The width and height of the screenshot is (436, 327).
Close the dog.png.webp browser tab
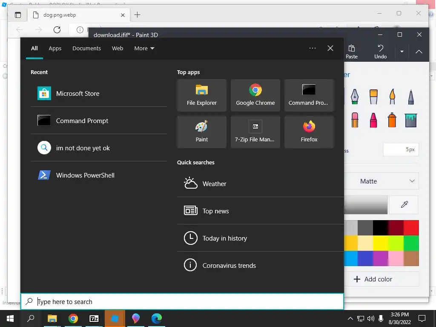123,15
